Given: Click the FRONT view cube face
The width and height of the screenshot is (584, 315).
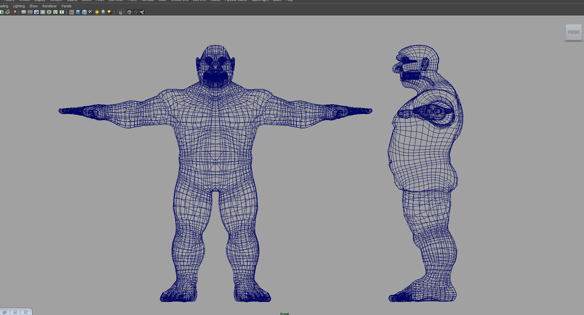Looking at the screenshot, I should click(x=574, y=32).
